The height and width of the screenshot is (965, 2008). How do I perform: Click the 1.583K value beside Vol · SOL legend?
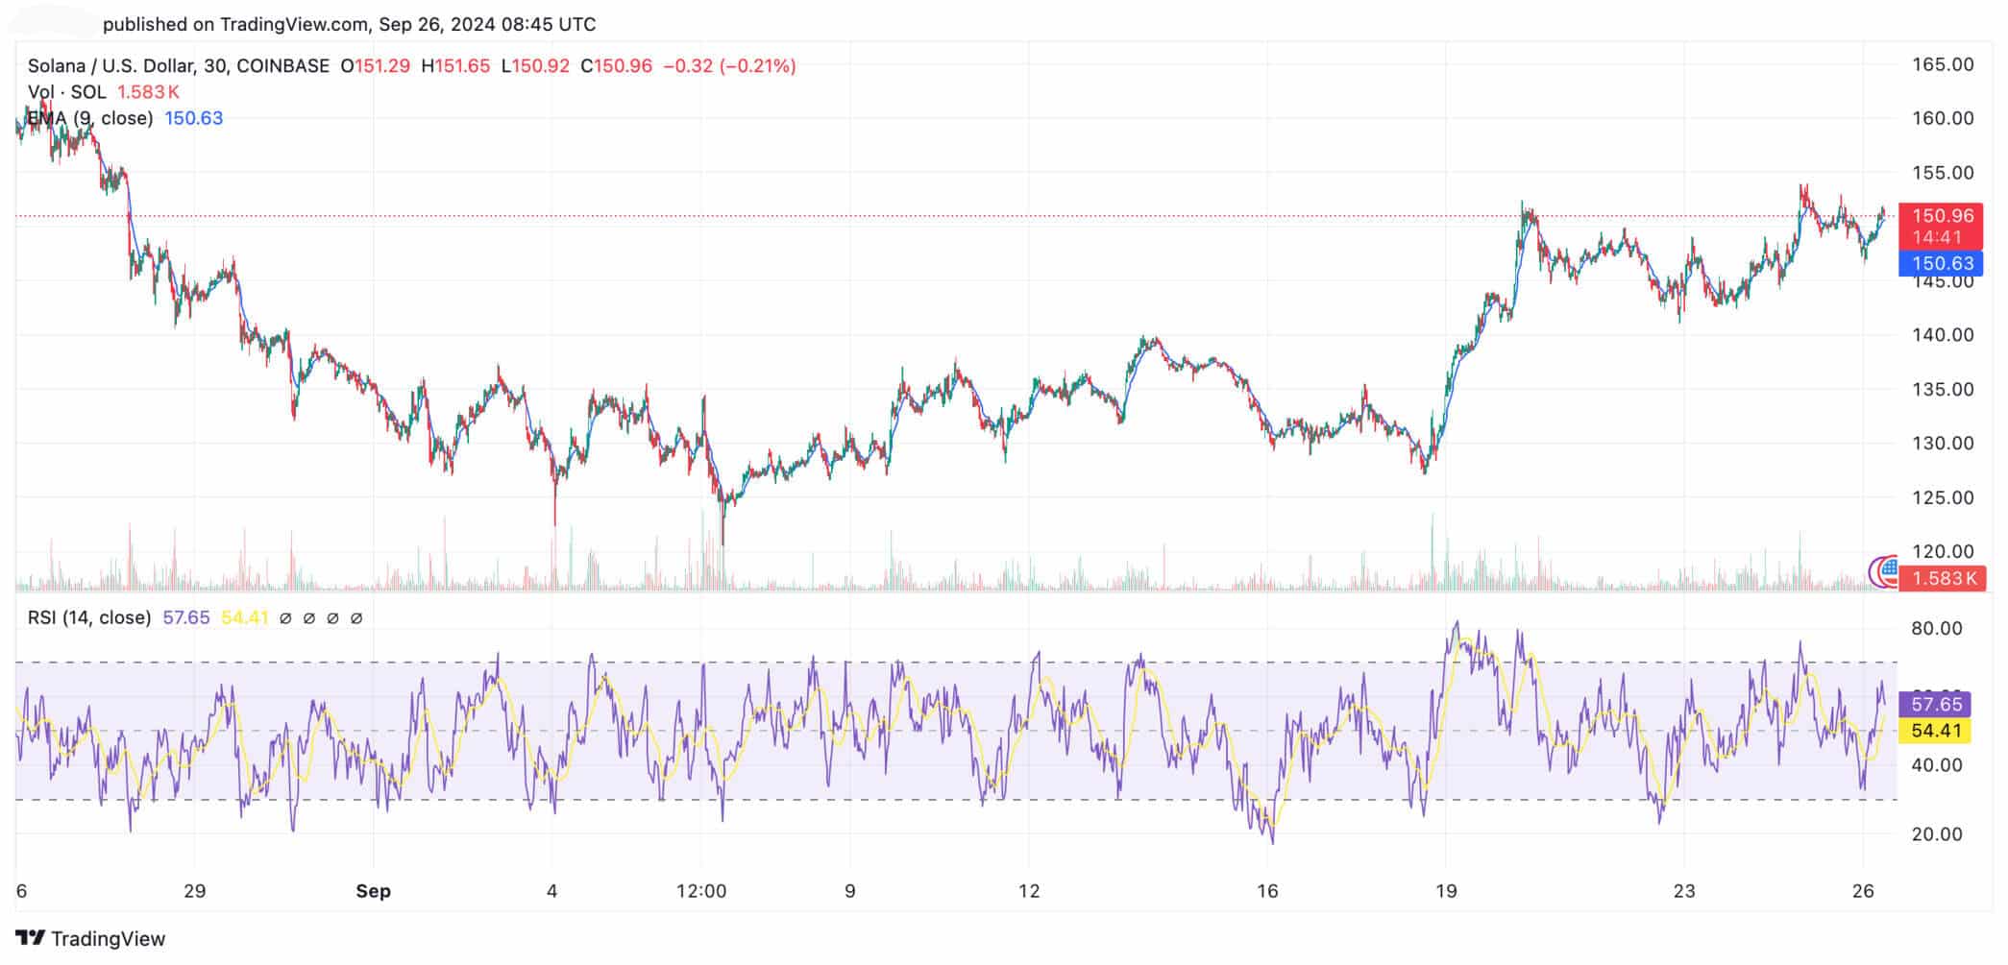[148, 92]
